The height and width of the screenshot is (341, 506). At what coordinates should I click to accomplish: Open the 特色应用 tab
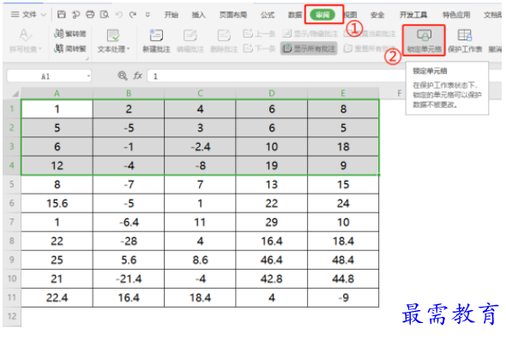456,15
